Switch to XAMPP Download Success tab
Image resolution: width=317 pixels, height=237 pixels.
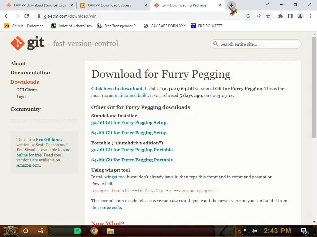click(x=114, y=5)
